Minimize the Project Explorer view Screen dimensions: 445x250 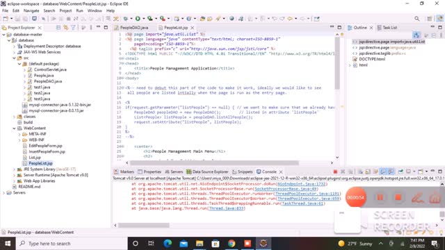(98, 27)
